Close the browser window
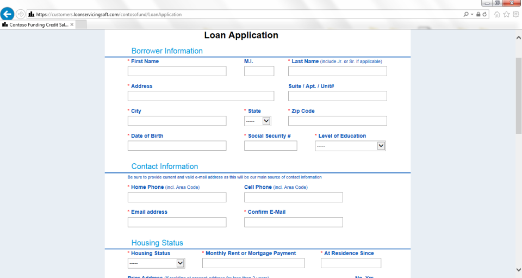This screenshot has width=522, height=278. (x=512, y=3)
